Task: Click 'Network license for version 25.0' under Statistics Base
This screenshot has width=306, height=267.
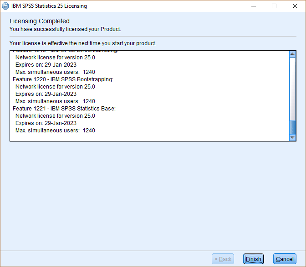Action: pos(55,116)
